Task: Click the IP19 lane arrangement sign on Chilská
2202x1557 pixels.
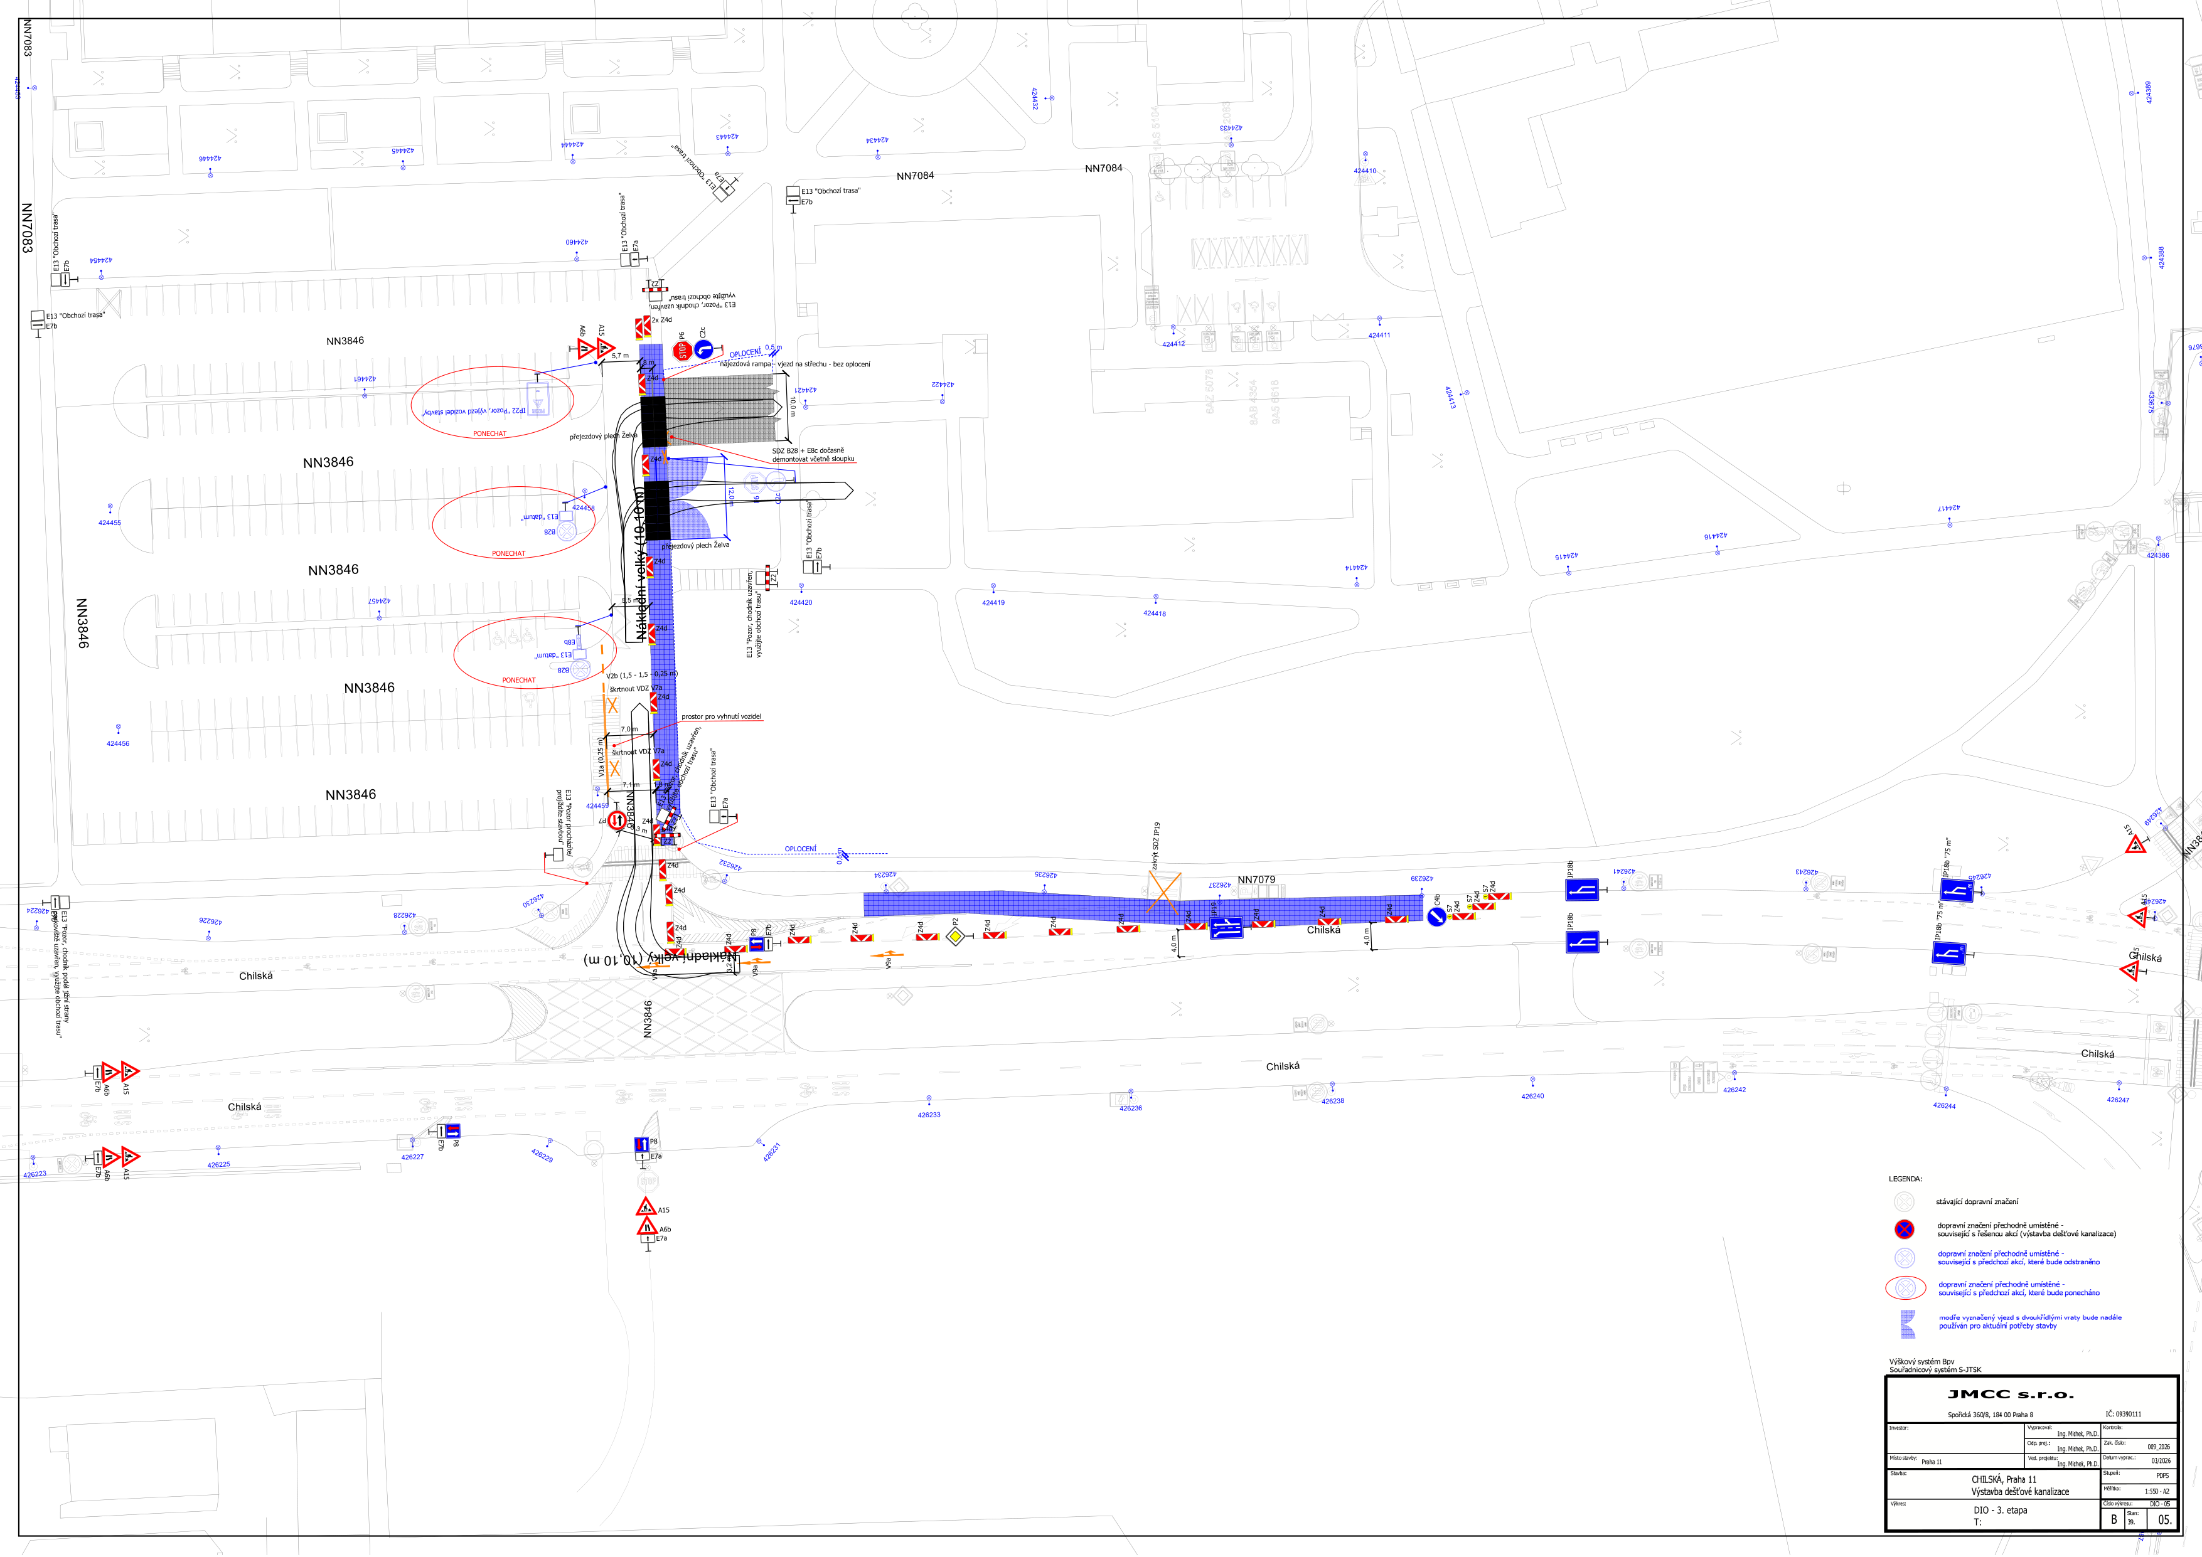Action: point(1226,928)
